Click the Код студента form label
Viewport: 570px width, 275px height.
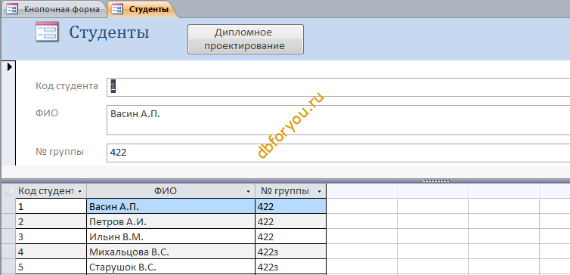point(67,86)
